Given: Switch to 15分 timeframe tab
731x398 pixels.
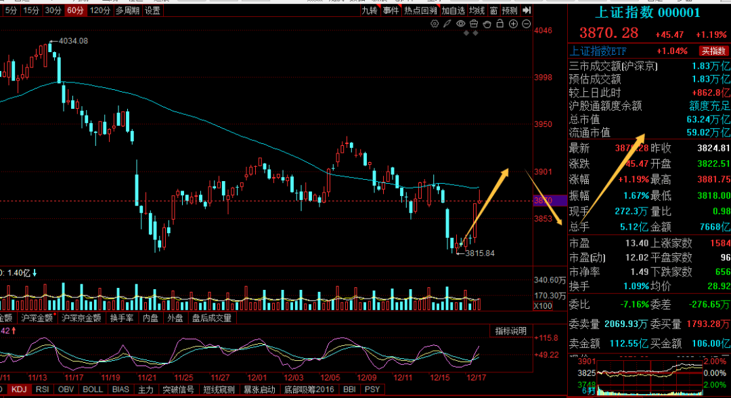Looking at the screenshot, I should [30, 10].
